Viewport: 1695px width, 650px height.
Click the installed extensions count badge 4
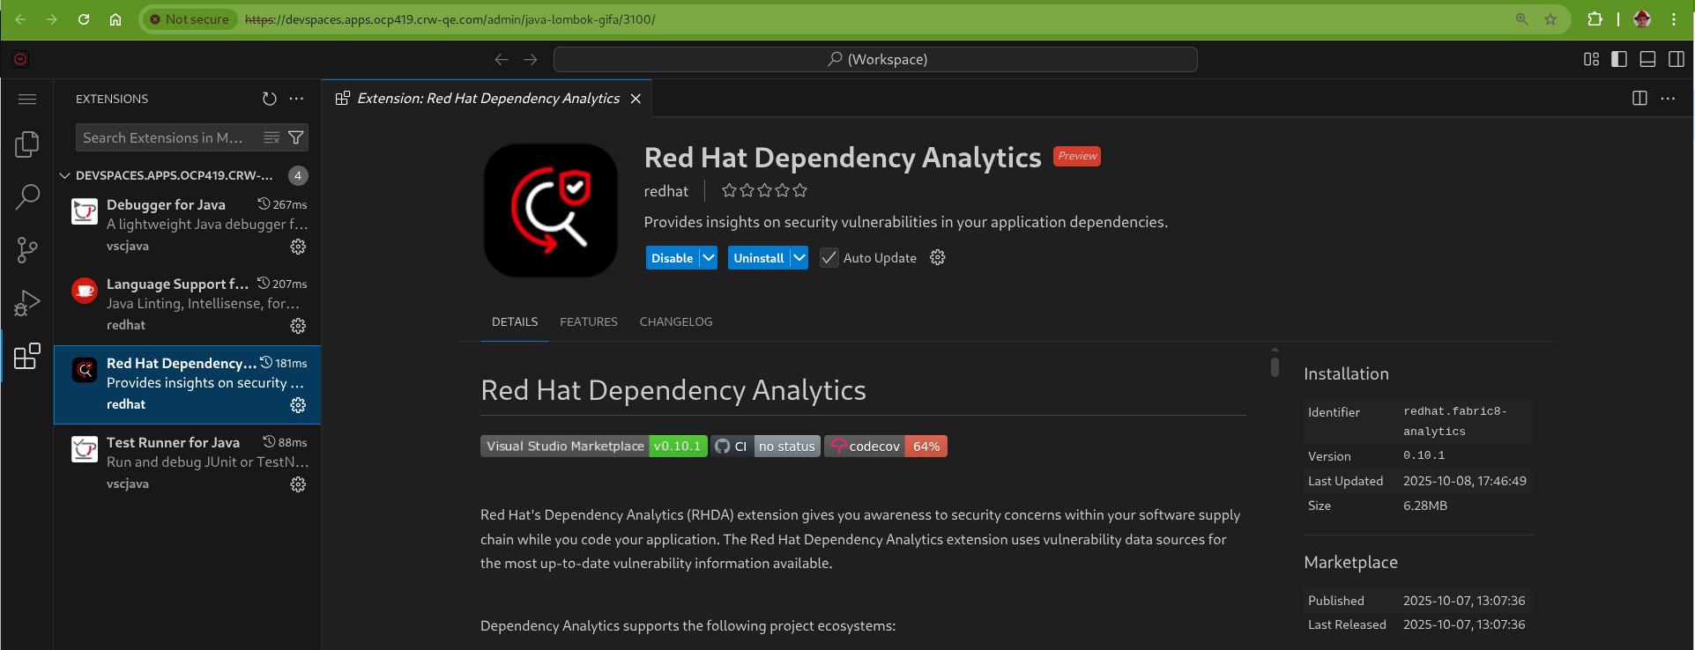[x=298, y=175]
